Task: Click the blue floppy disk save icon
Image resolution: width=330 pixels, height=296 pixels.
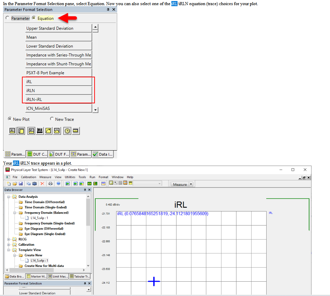Action: pyautogui.click(x=21, y=184)
